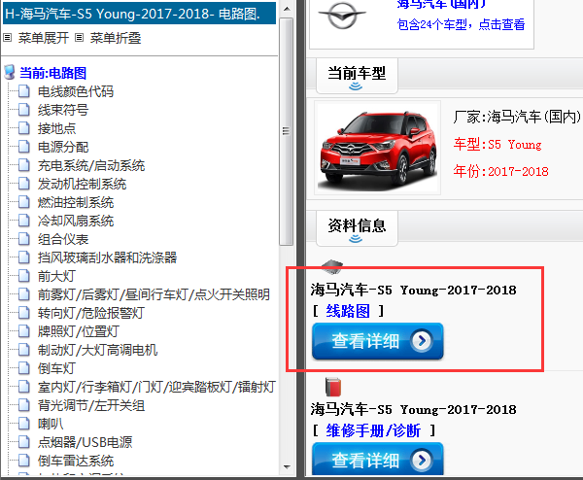Click the tree panel scroll down arrow
Viewport: 583px width, 480px height.
click(x=287, y=467)
